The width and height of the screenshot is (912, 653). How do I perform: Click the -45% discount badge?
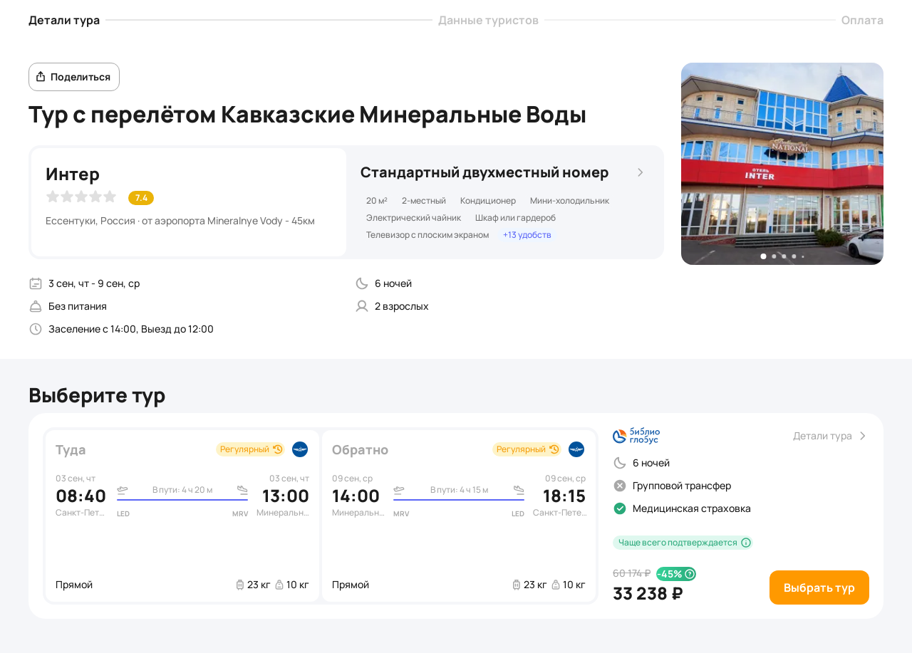[676, 574]
